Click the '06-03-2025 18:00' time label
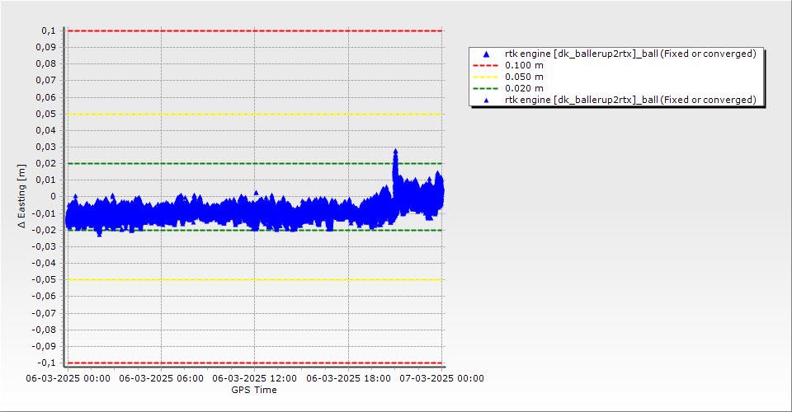 348,378
